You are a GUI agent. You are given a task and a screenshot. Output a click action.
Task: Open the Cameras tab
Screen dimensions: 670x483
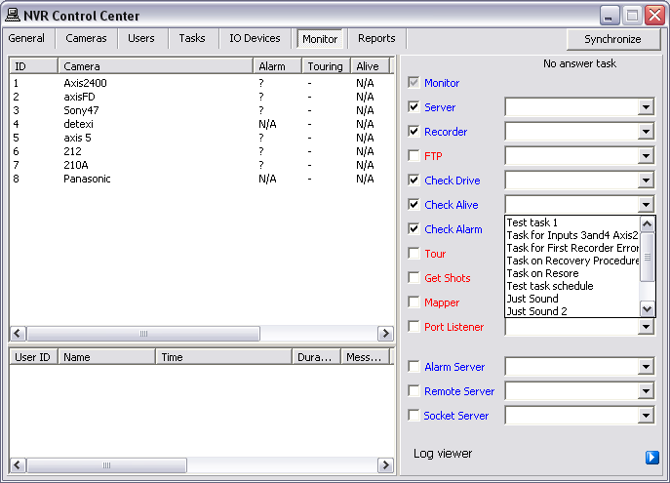86,38
